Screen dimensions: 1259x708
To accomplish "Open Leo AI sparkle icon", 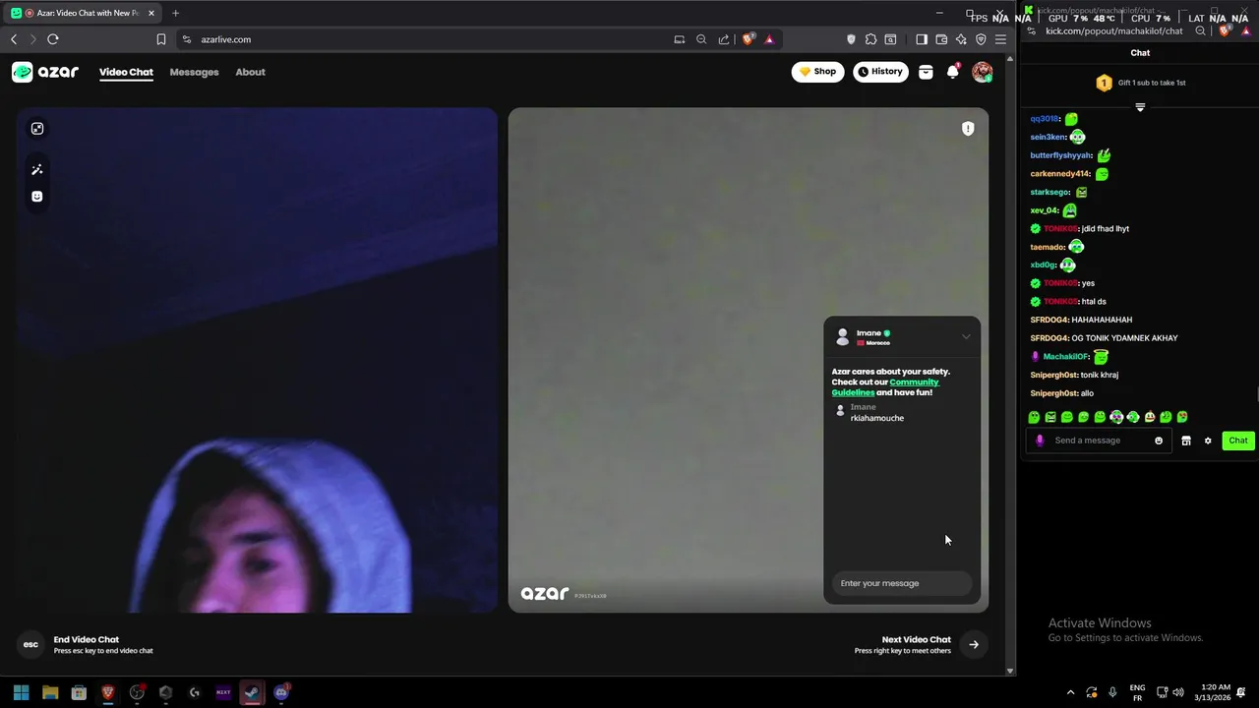I will [x=961, y=39].
